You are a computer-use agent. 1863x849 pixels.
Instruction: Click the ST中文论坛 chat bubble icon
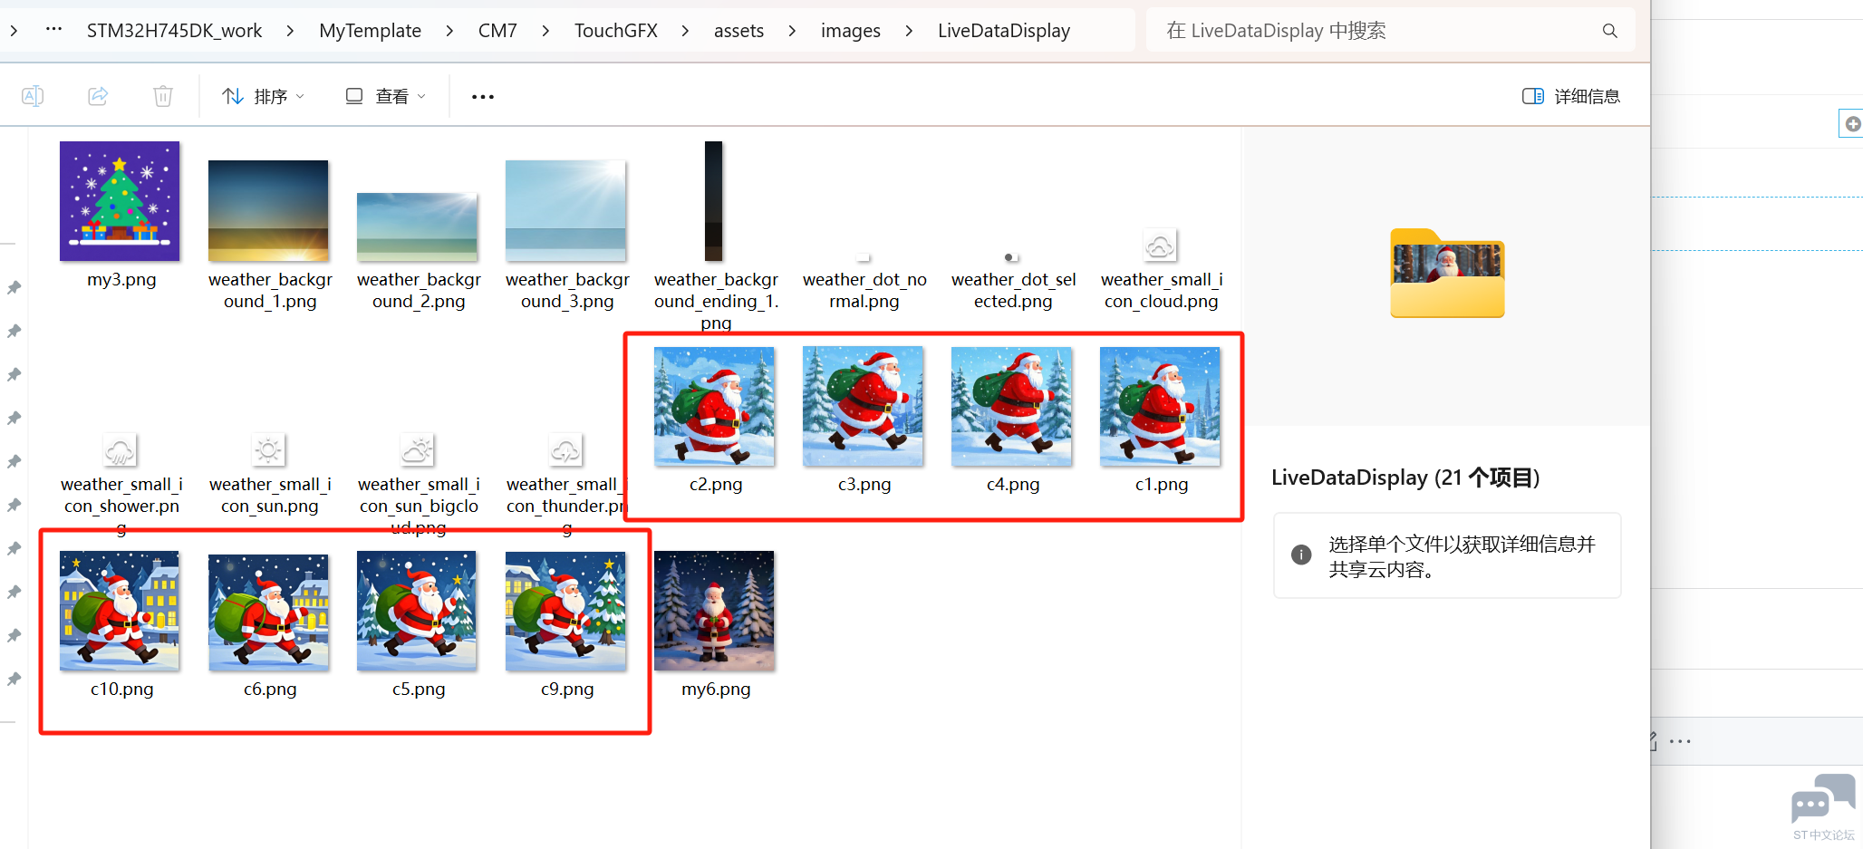(x=1823, y=798)
